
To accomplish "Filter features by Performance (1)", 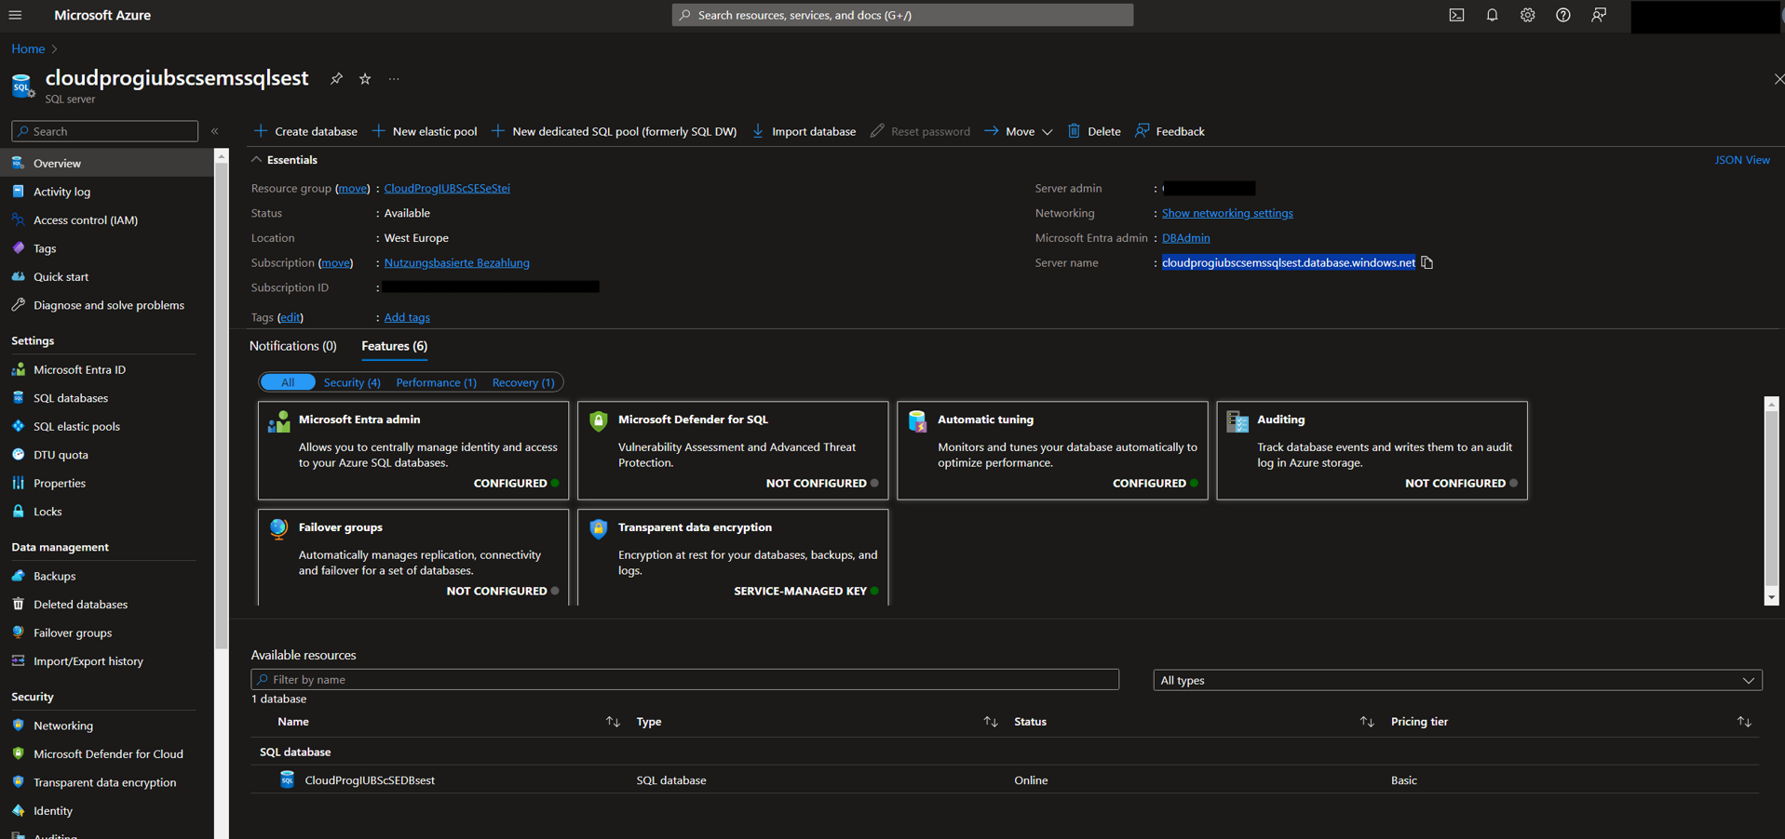I will pos(436,382).
